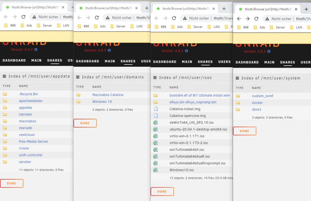
Task: Open list menu icon beside Index of /mnt/user/isos
Action: (155, 78)
